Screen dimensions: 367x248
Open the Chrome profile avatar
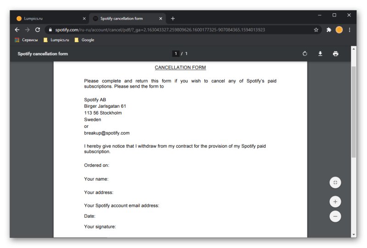(x=339, y=30)
